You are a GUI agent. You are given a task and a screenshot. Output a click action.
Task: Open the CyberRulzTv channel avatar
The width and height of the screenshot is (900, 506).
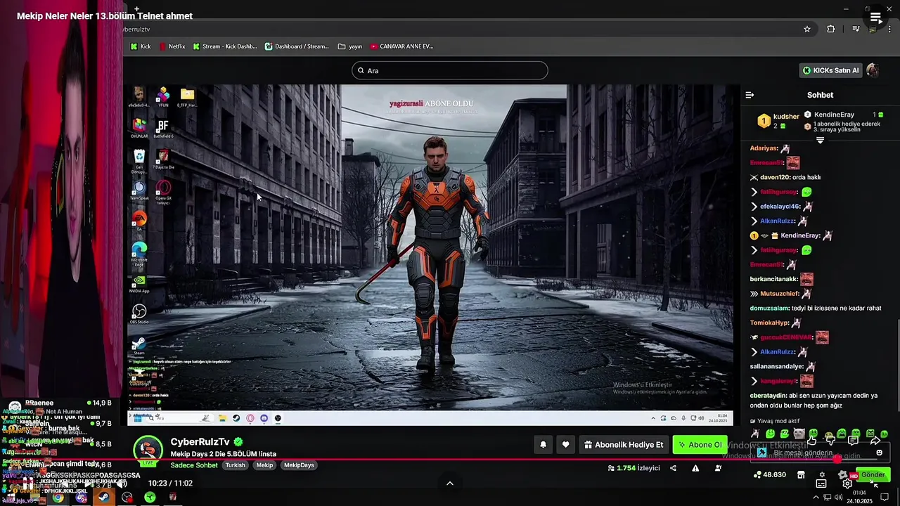click(x=148, y=452)
